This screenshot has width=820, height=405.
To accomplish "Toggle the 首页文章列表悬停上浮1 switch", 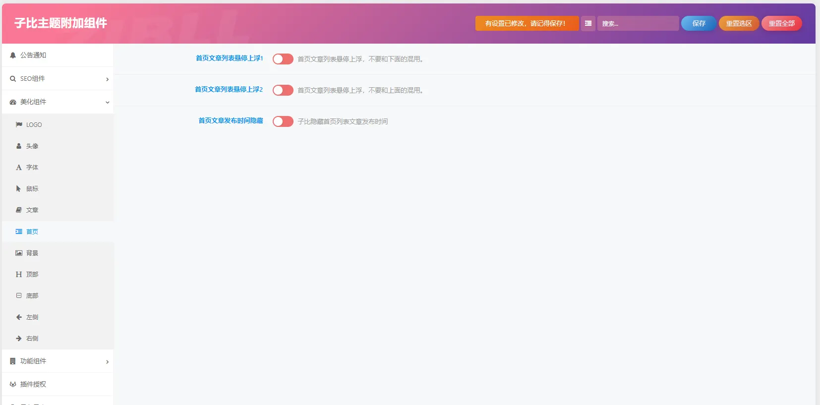I will click(x=283, y=59).
